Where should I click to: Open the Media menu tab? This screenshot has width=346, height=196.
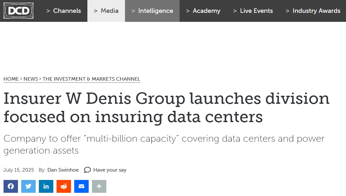pyautogui.click(x=106, y=11)
